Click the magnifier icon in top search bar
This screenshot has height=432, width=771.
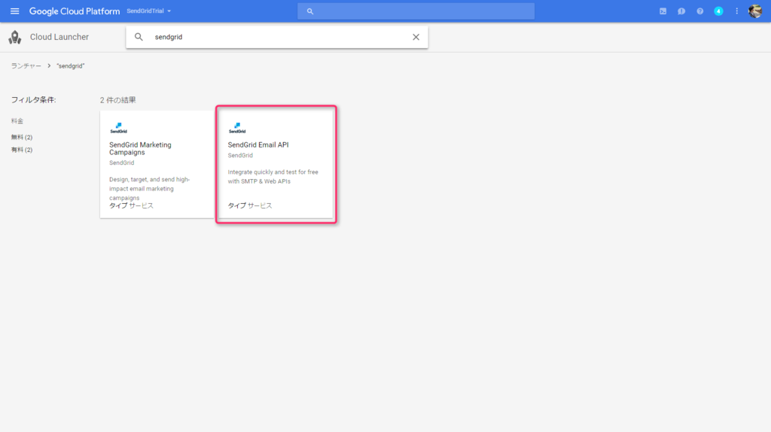309,11
